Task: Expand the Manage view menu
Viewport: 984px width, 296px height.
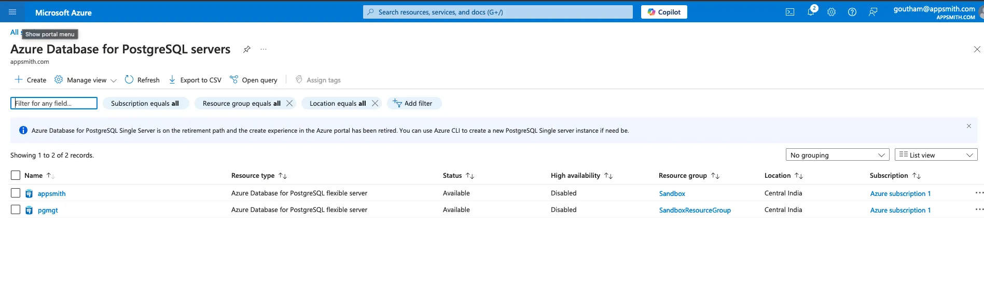Action: tap(86, 80)
